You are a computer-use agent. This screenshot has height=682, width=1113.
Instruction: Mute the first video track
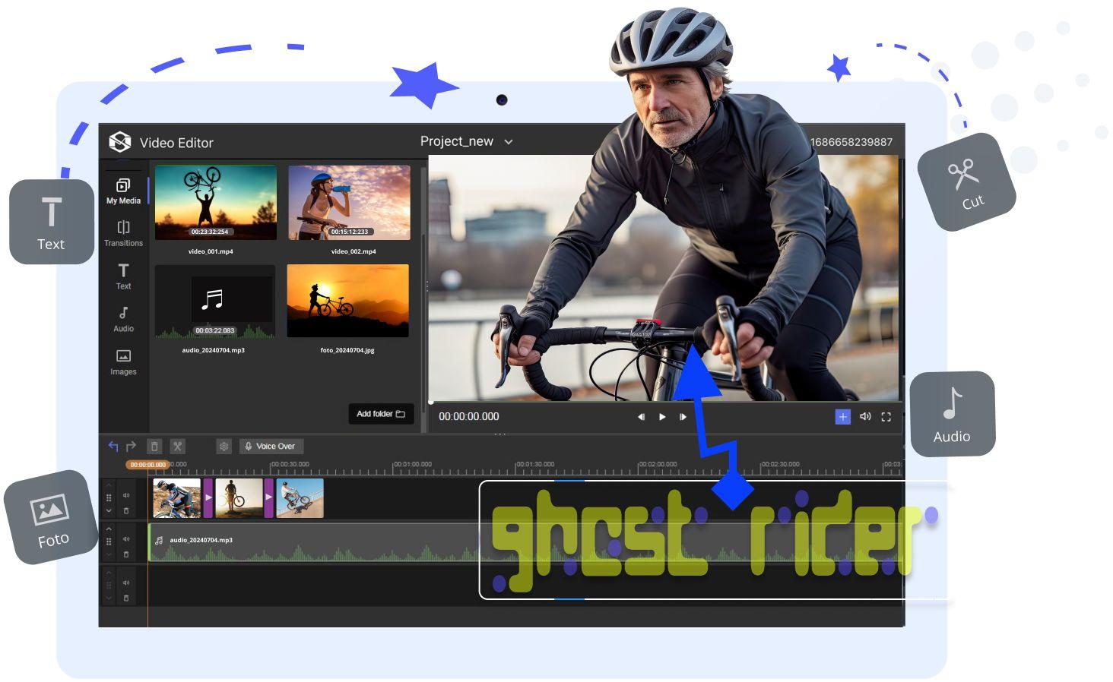[126, 495]
